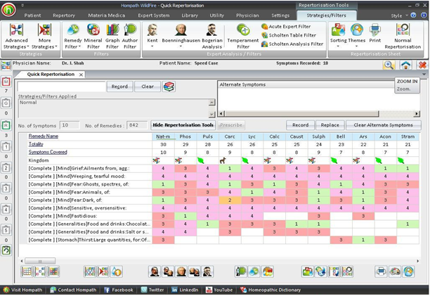
Task: Close the Quick Repertorisation tab
Action: 82,75
